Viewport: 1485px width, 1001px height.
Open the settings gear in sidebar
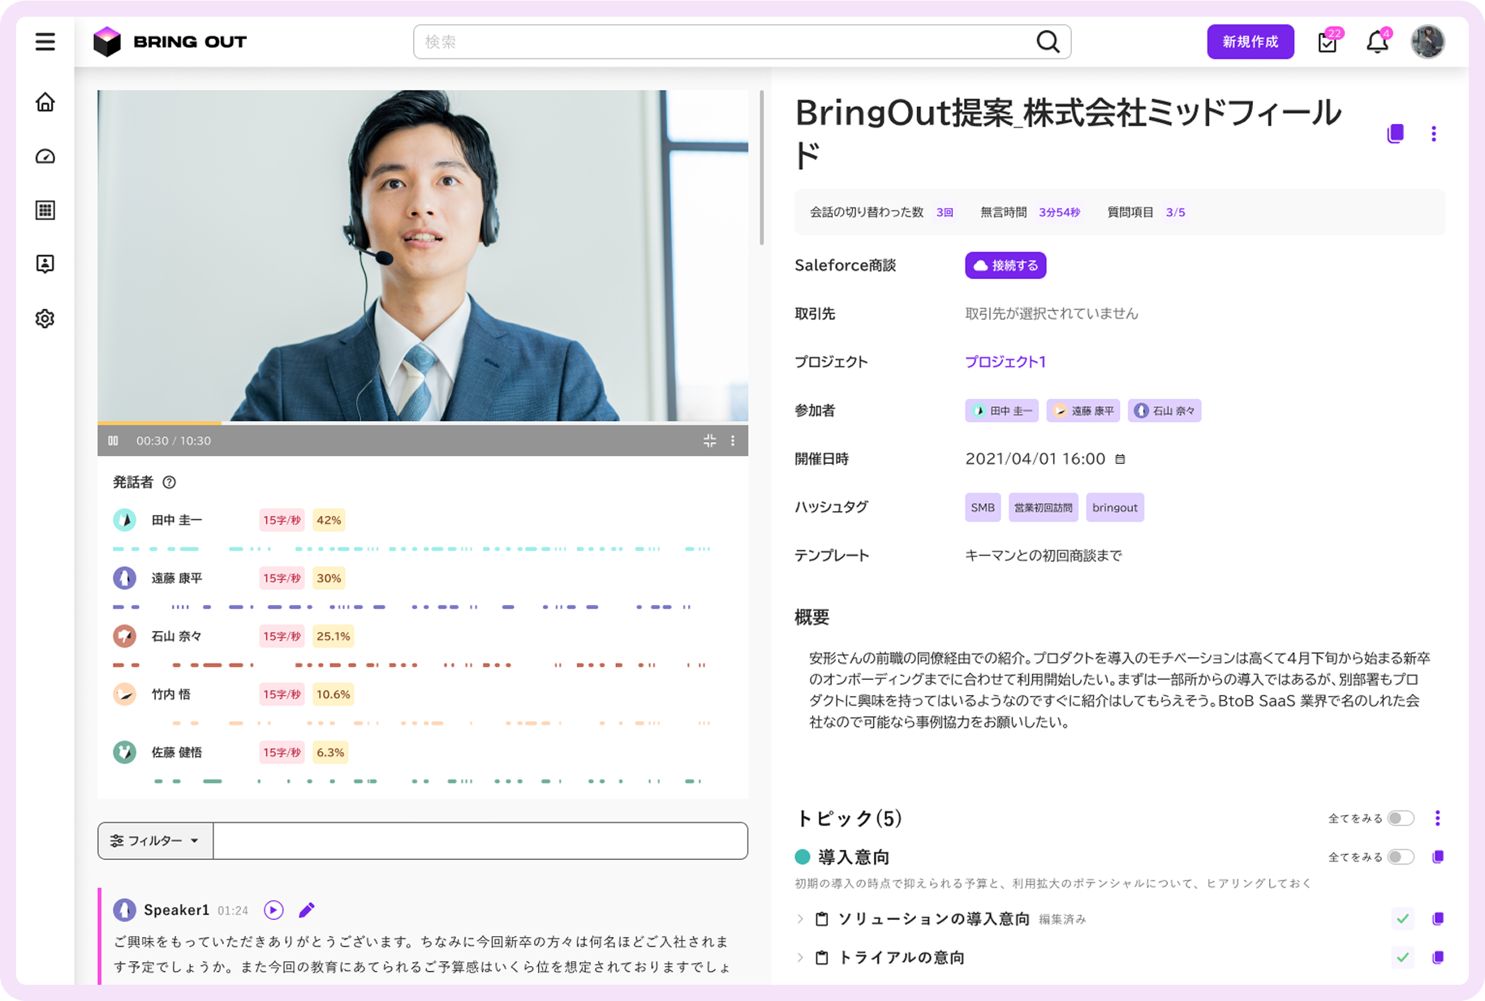point(45,319)
